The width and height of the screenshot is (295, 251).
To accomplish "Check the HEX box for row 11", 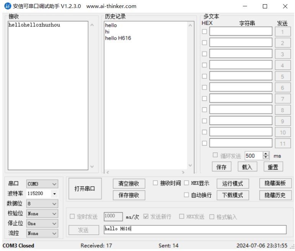I will tap(204, 143).
